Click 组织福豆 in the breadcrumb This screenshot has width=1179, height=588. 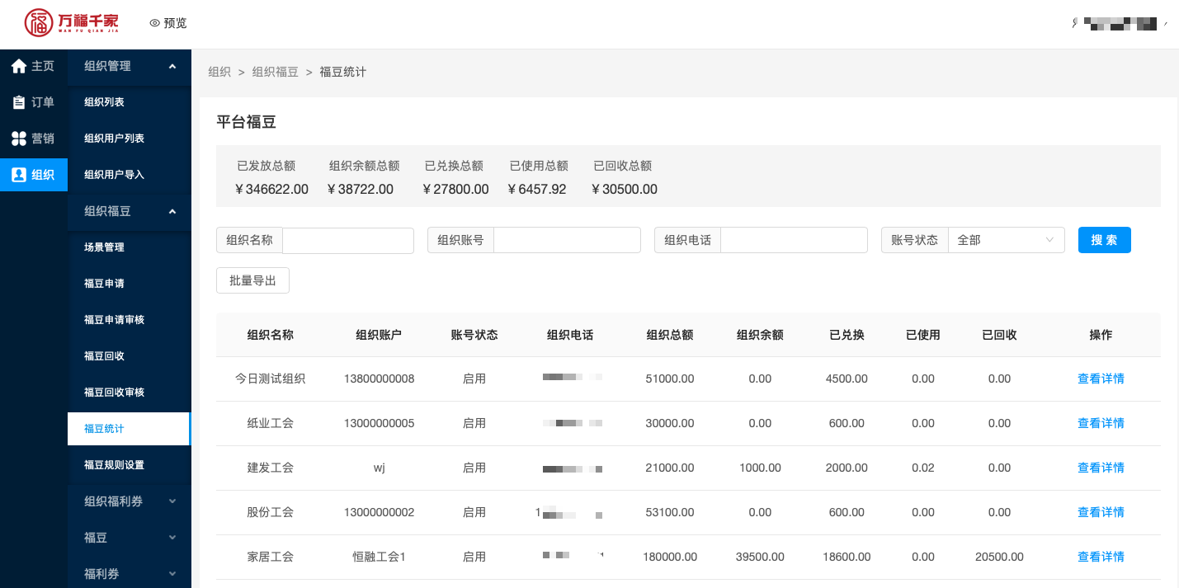275,72
